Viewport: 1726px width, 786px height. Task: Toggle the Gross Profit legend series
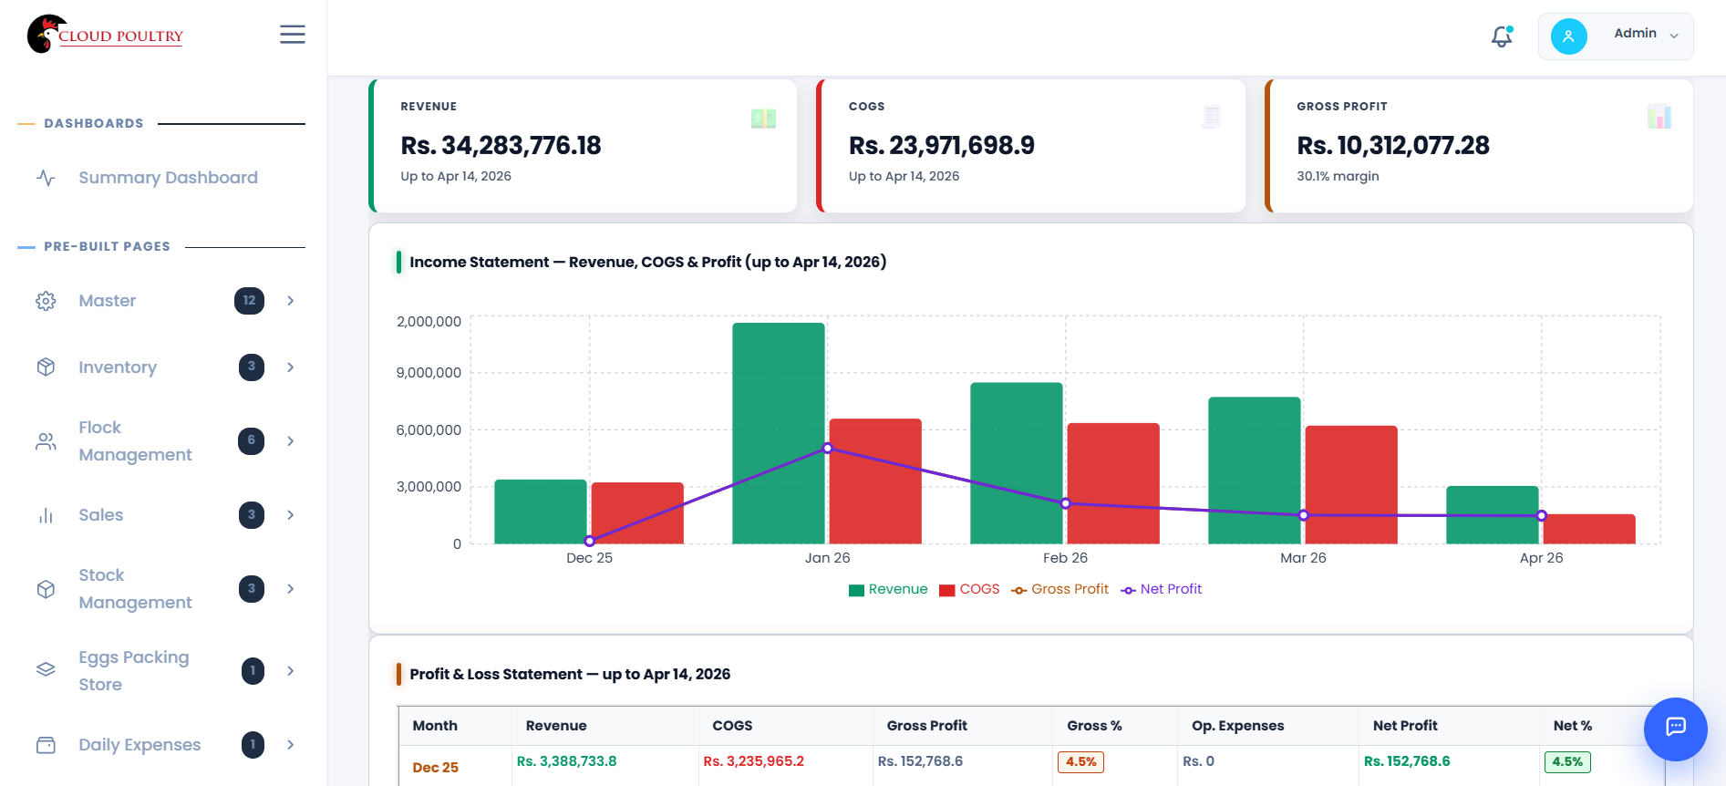(1060, 589)
